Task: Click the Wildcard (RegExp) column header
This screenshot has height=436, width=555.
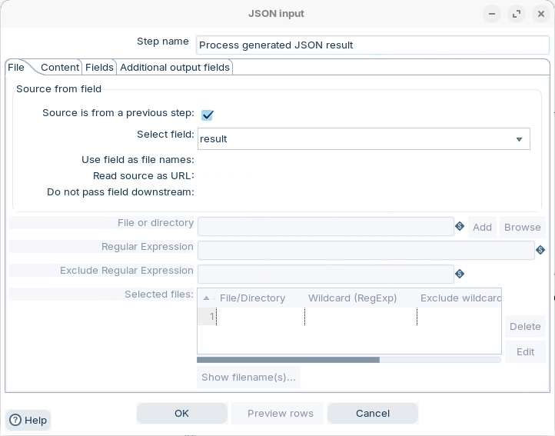Action: coord(352,298)
